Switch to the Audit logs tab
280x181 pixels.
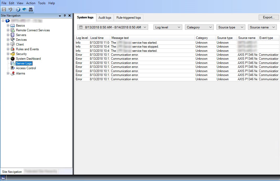(105, 18)
